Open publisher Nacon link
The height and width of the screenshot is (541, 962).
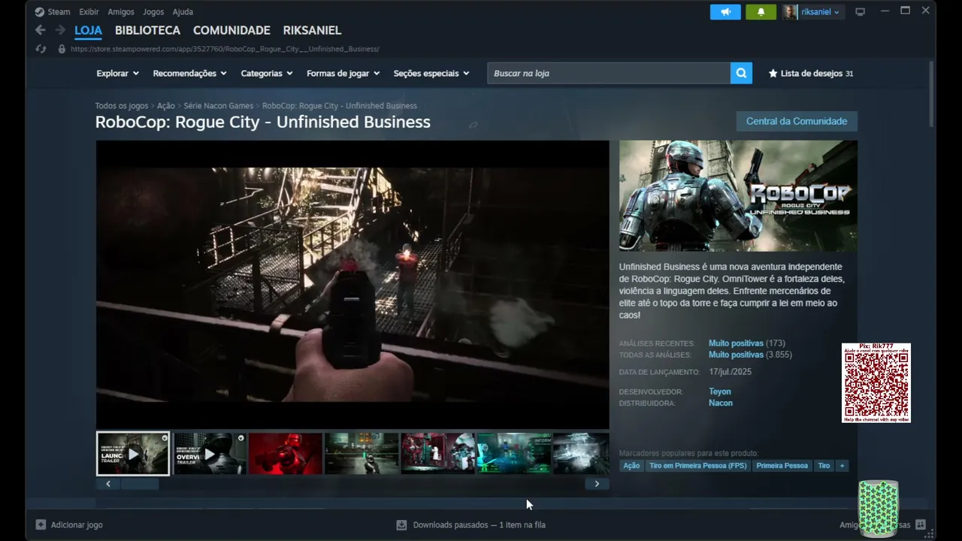click(721, 403)
